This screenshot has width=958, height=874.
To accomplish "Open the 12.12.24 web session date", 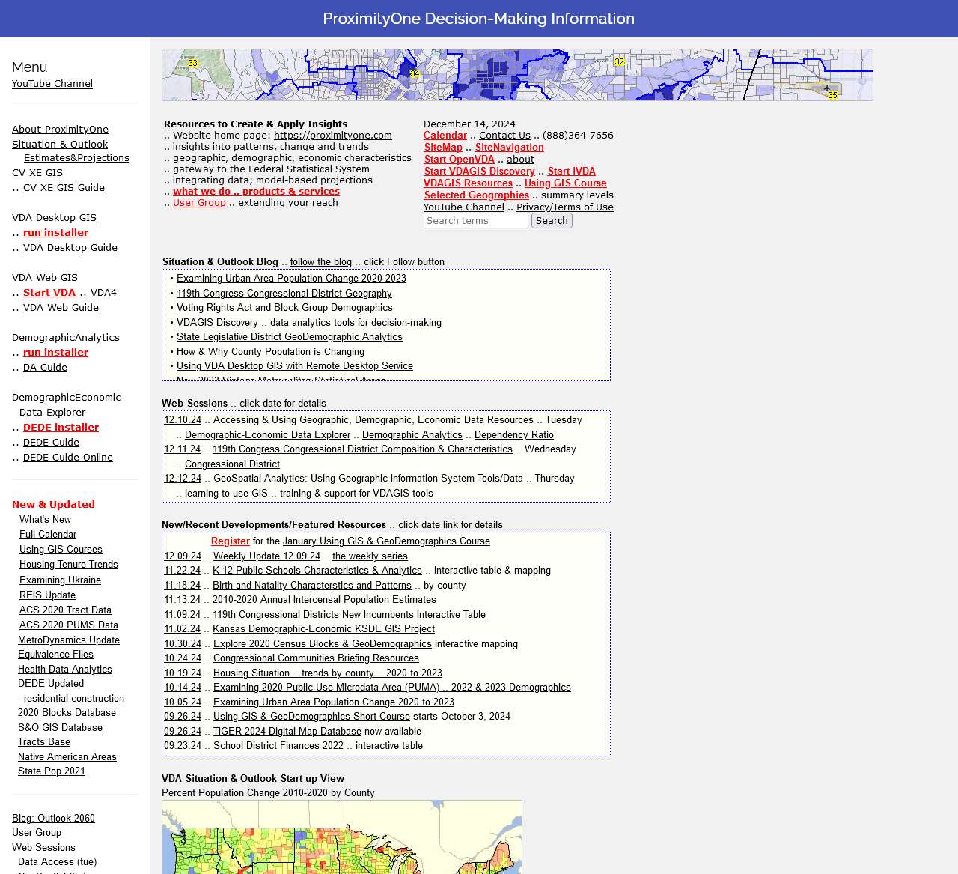I will 183,479.
